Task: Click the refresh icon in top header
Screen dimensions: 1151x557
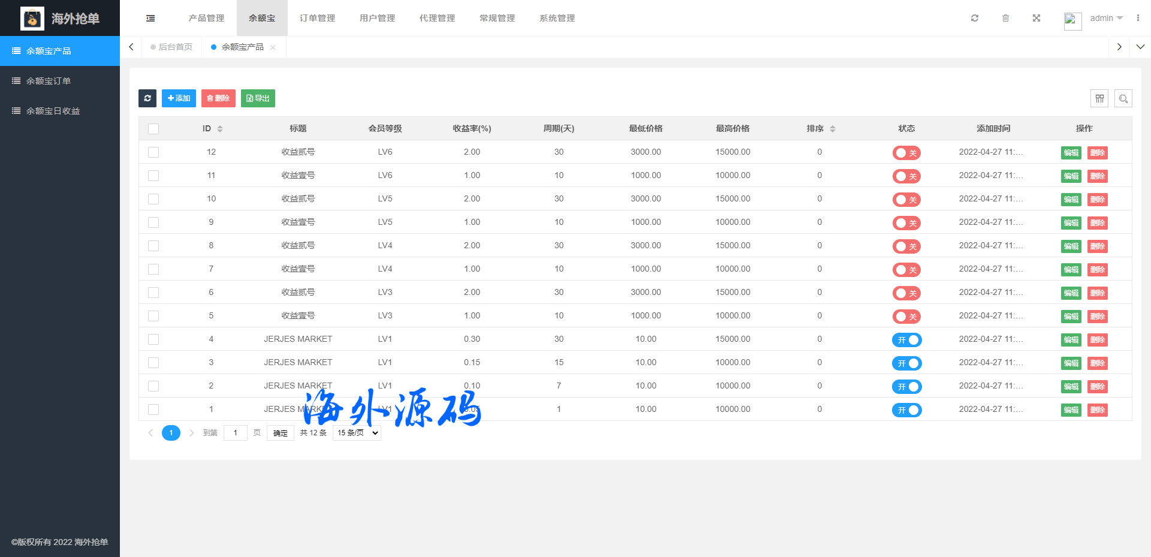Action: point(975,18)
